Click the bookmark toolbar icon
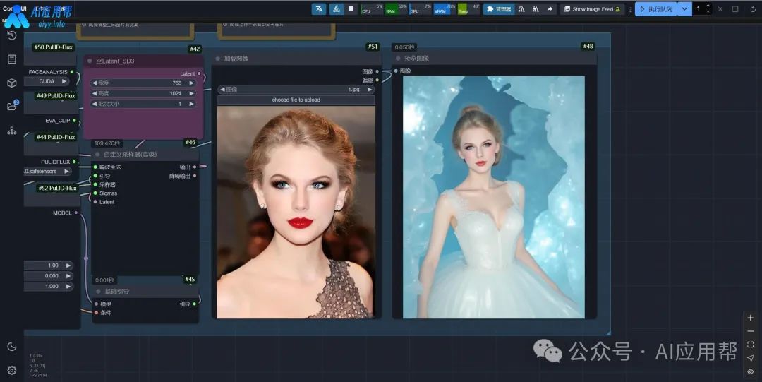 click(351, 8)
